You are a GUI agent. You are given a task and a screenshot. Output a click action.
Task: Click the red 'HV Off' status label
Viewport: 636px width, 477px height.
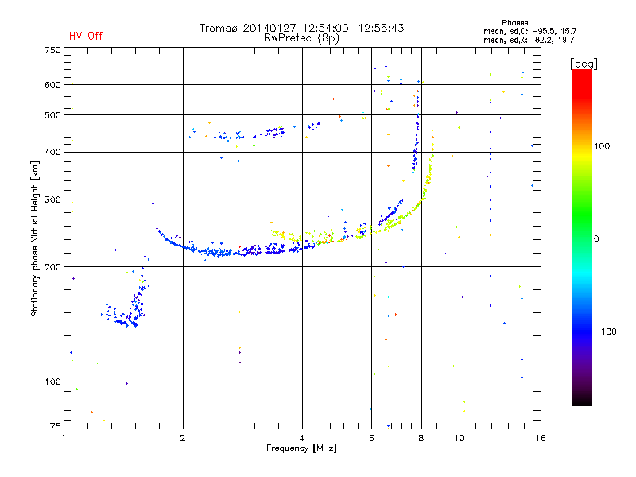86,36
